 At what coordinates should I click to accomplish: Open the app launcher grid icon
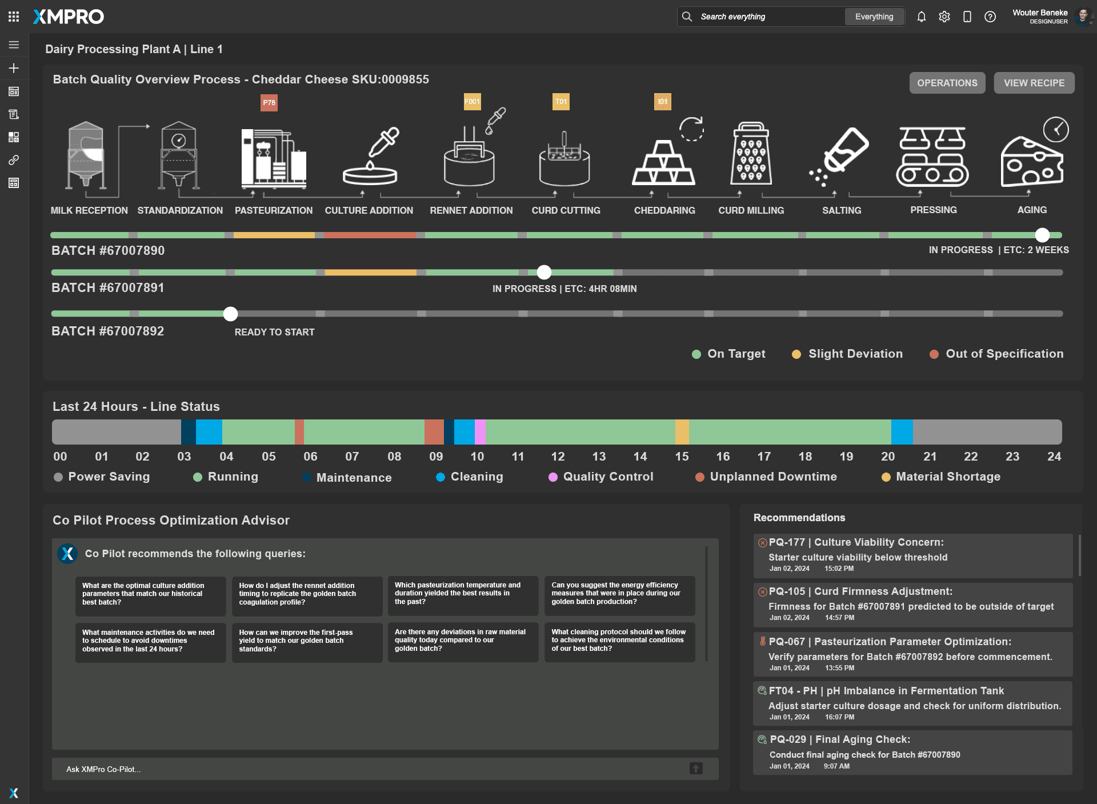[x=14, y=17]
